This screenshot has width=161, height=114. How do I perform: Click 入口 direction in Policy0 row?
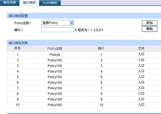pos(141,54)
